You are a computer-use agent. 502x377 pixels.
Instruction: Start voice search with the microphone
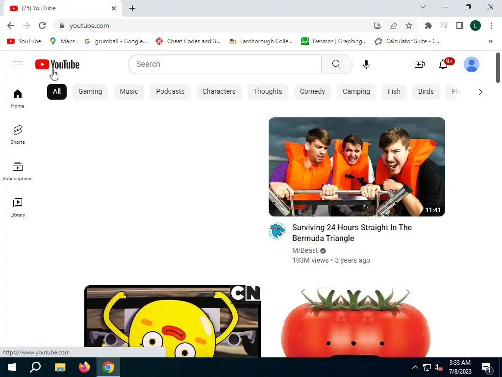366,64
